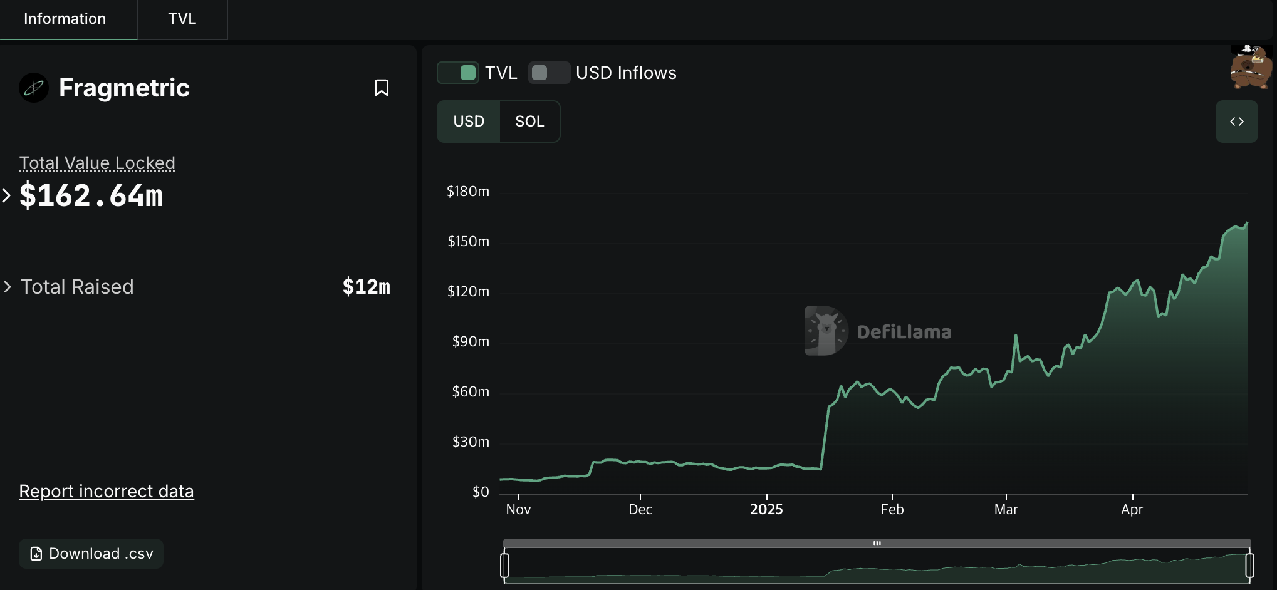Click the Nov x-axis label

tap(518, 509)
